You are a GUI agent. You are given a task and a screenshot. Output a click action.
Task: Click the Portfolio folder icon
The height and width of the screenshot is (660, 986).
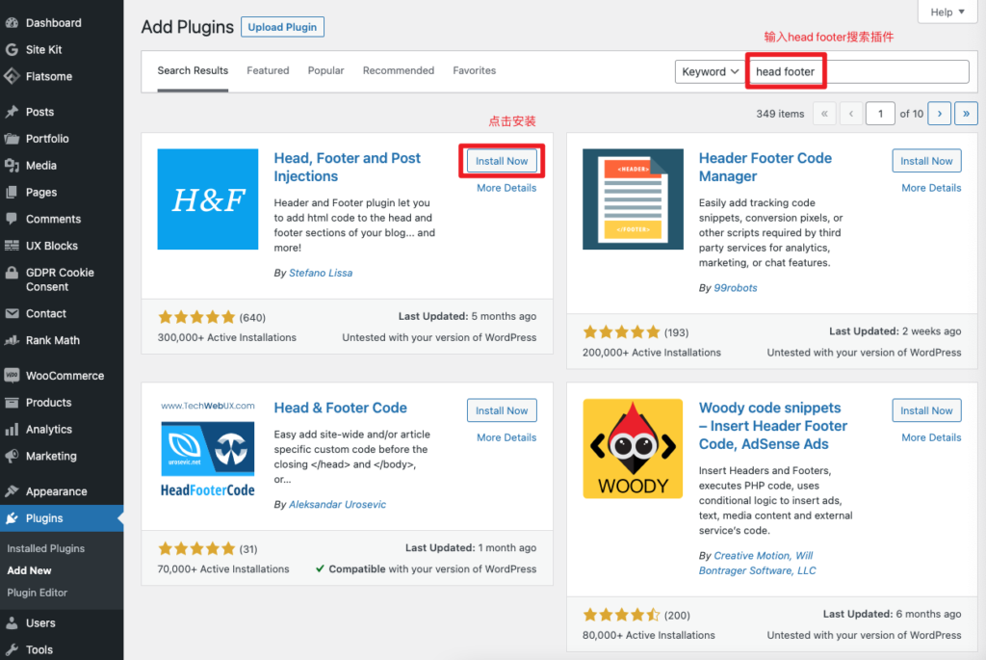click(x=12, y=139)
